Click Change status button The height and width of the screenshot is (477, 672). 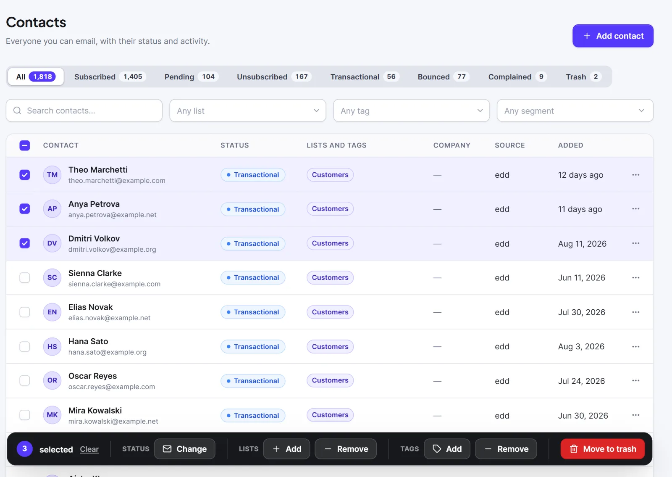(x=184, y=449)
